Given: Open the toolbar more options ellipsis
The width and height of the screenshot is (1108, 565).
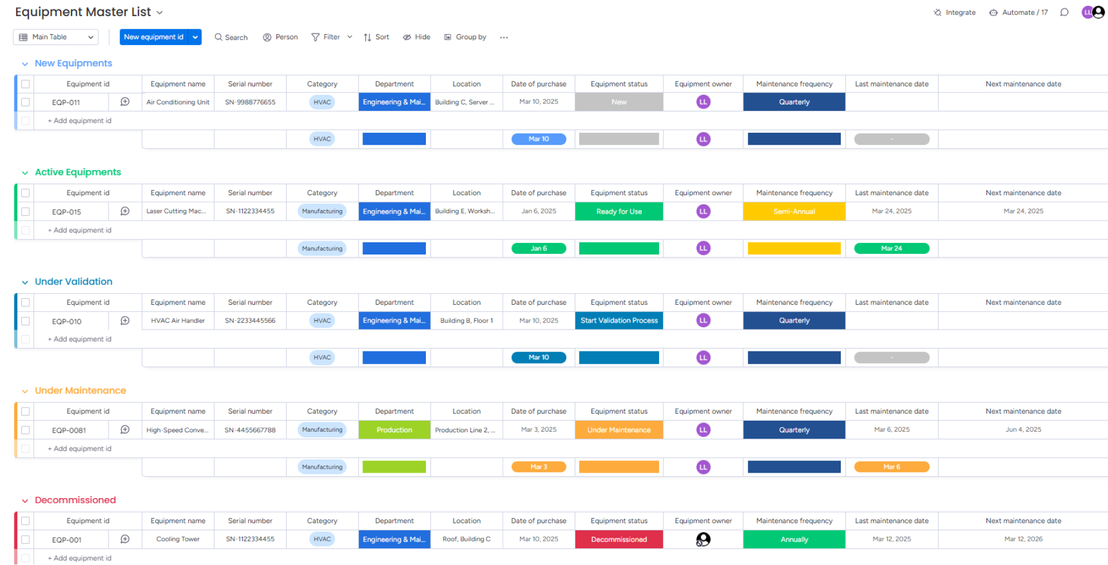Looking at the screenshot, I should tap(504, 38).
